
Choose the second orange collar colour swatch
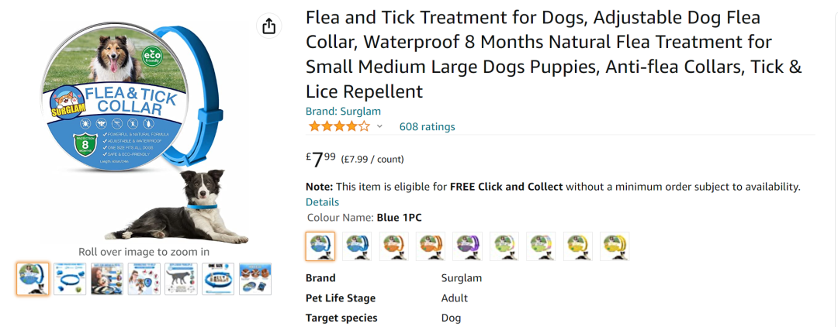(x=431, y=246)
